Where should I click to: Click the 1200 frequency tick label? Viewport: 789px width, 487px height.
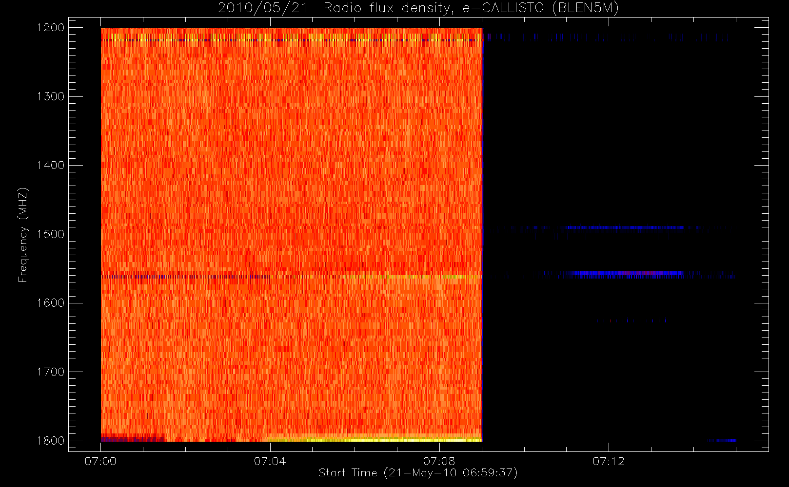click(51, 28)
